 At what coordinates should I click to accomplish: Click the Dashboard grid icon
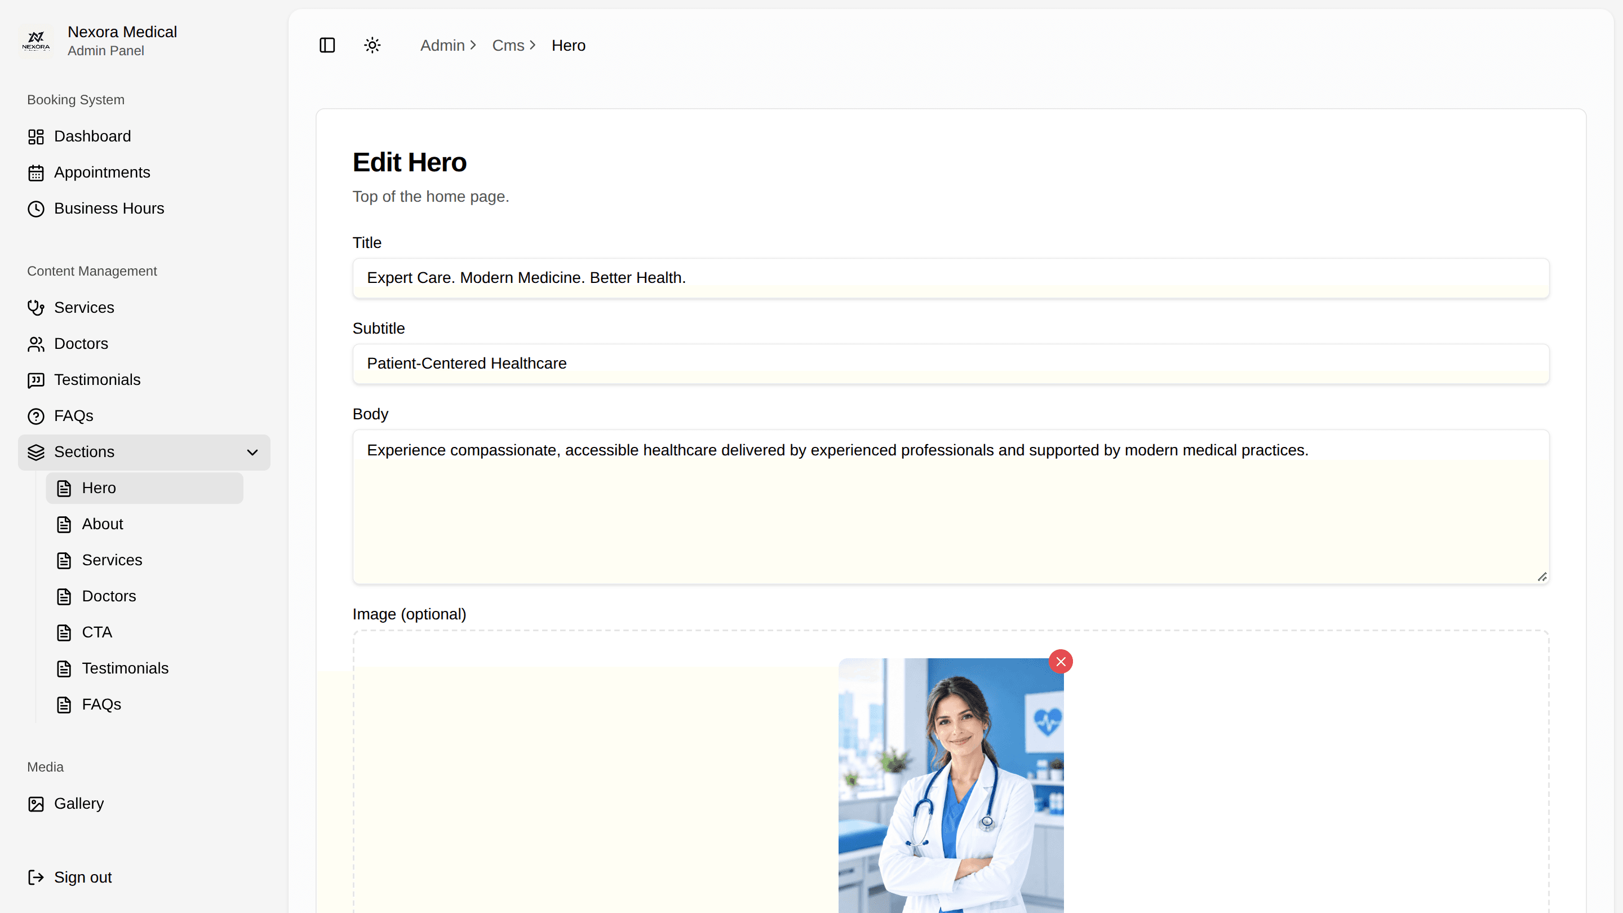(36, 137)
